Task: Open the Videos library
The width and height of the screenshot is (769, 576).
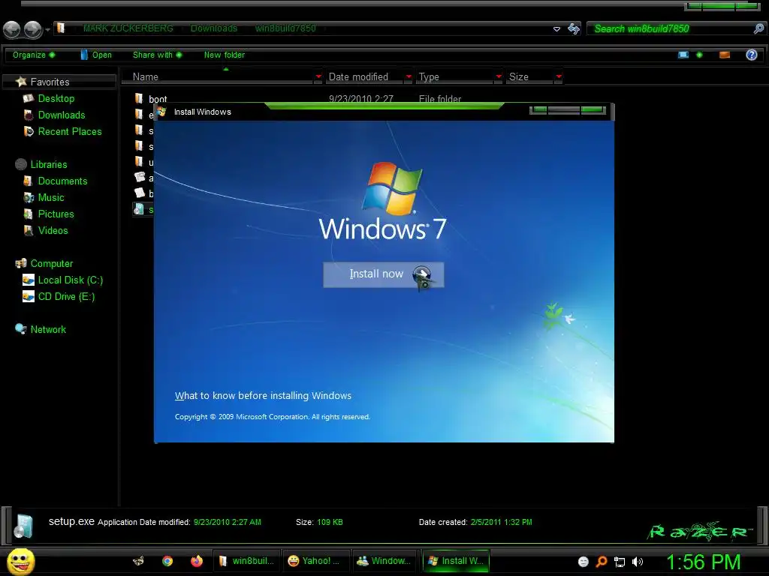Action: pyautogui.click(x=53, y=231)
